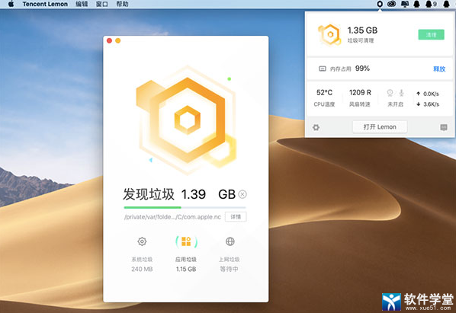Open the Tencent Lemon app menu
Screen dimensions: 456x313
[45, 4]
